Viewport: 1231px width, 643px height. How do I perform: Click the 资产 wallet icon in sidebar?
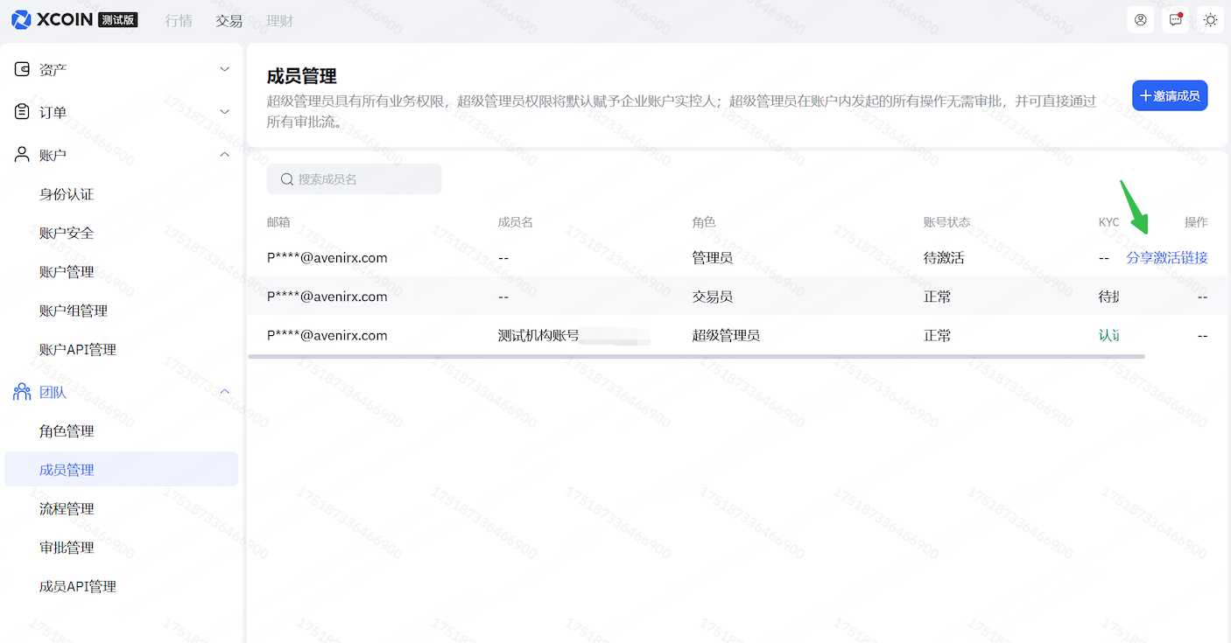click(23, 69)
